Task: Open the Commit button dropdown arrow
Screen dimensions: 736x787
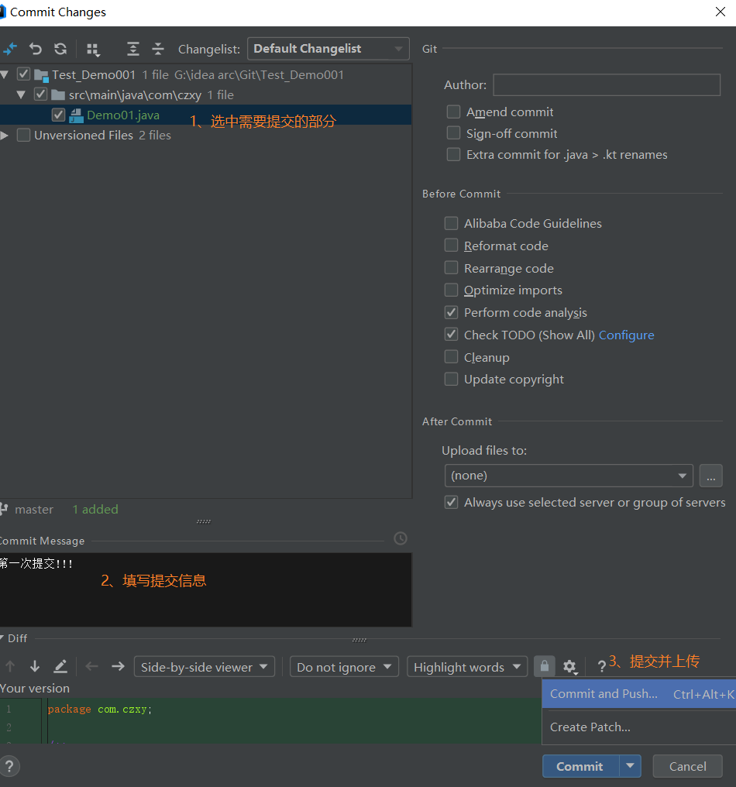Action: pyautogui.click(x=630, y=766)
